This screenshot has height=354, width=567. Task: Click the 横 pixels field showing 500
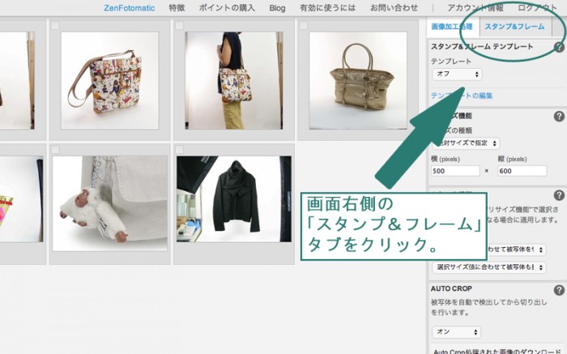455,171
